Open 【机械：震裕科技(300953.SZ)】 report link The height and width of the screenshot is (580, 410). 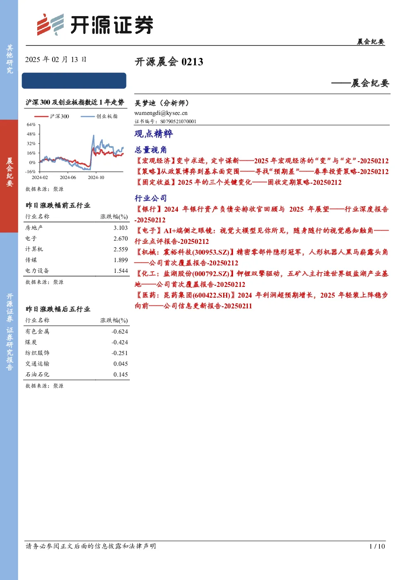pyautogui.click(x=262, y=258)
